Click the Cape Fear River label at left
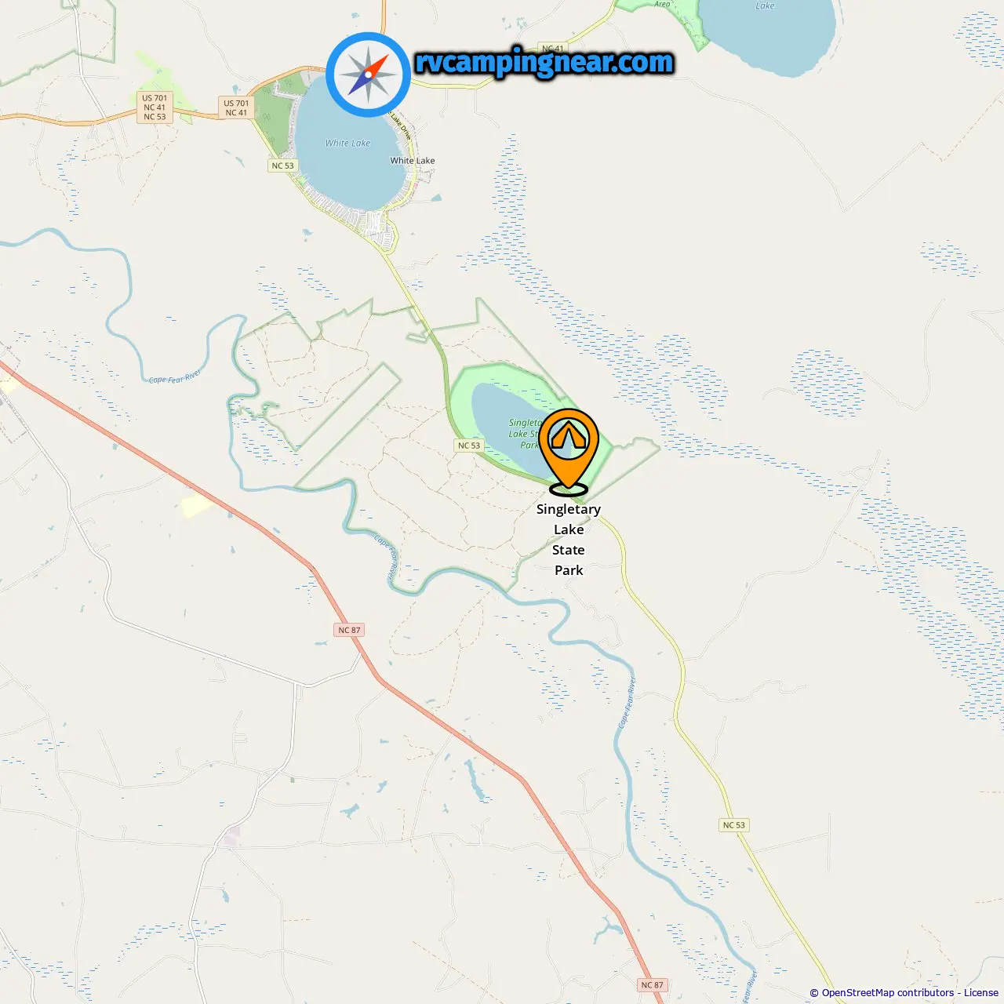 tap(176, 376)
